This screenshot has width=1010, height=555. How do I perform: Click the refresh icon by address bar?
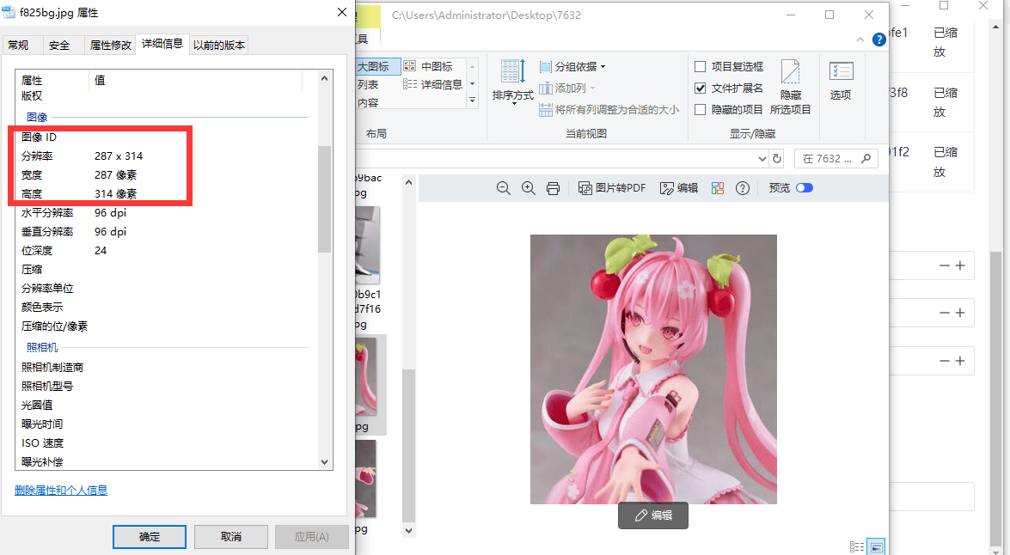[777, 158]
